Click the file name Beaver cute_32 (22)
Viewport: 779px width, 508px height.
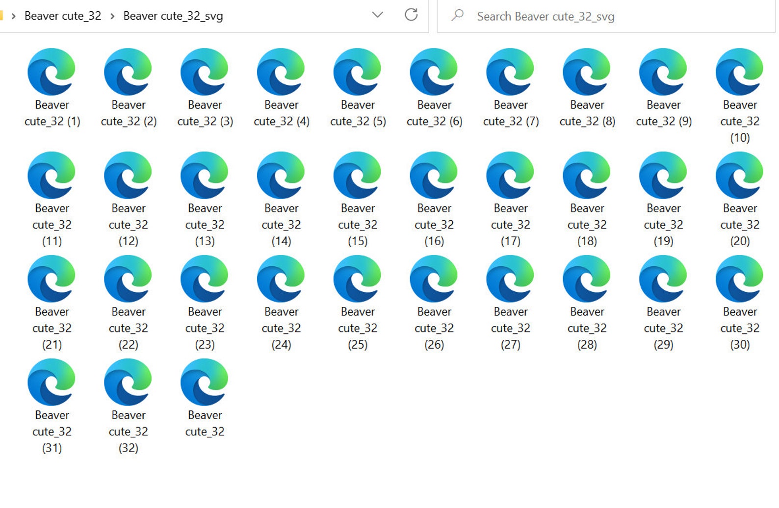coord(129,328)
